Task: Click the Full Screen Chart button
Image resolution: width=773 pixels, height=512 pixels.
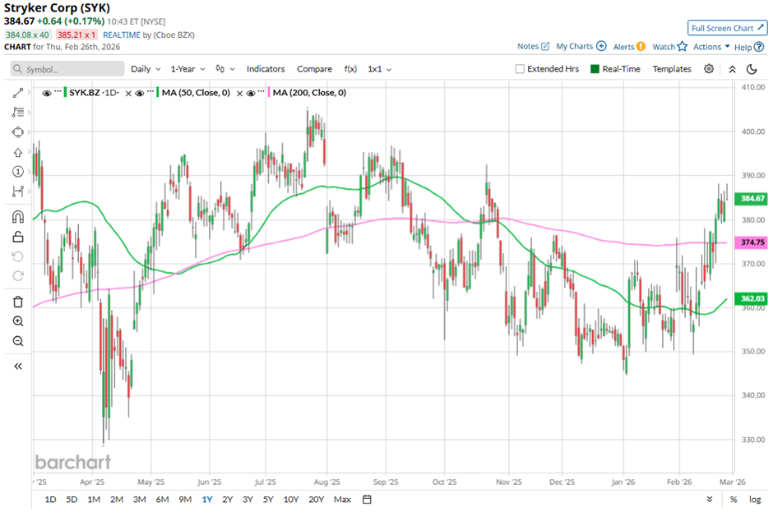Action: pyautogui.click(x=728, y=28)
